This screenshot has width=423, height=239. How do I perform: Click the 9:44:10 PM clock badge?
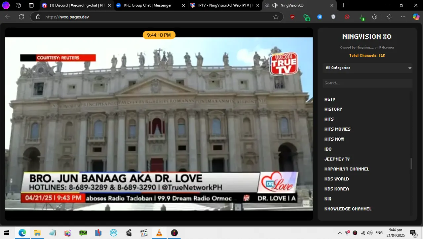pos(159,35)
